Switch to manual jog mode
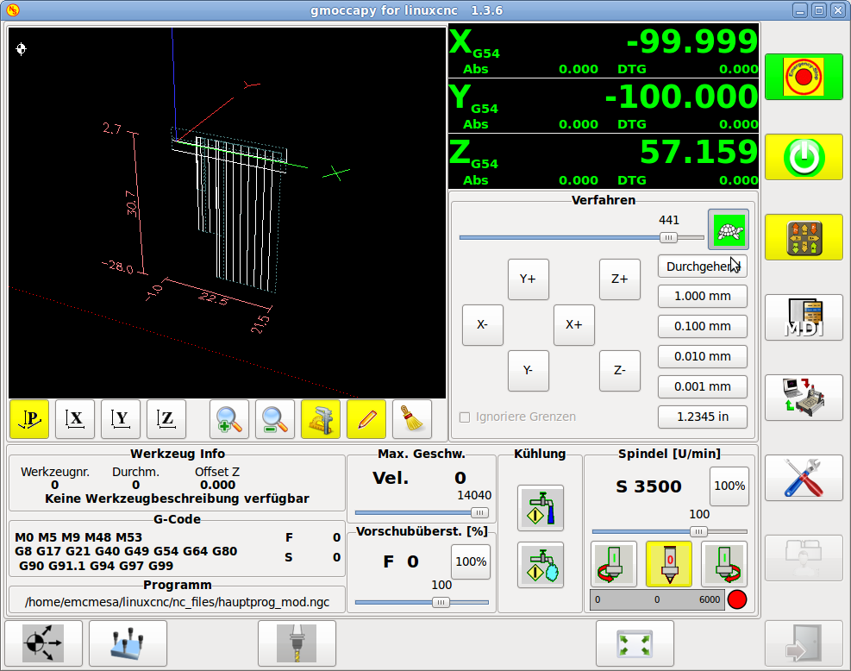This screenshot has height=671, width=851. (804, 238)
